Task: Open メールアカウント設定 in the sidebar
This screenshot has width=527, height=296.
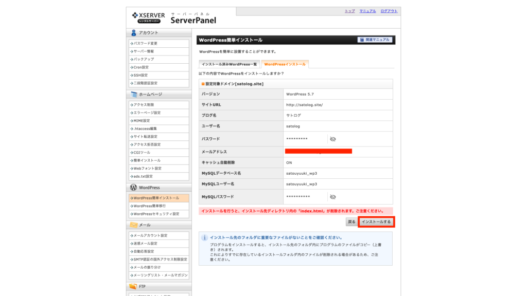Action: coord(159,235)
